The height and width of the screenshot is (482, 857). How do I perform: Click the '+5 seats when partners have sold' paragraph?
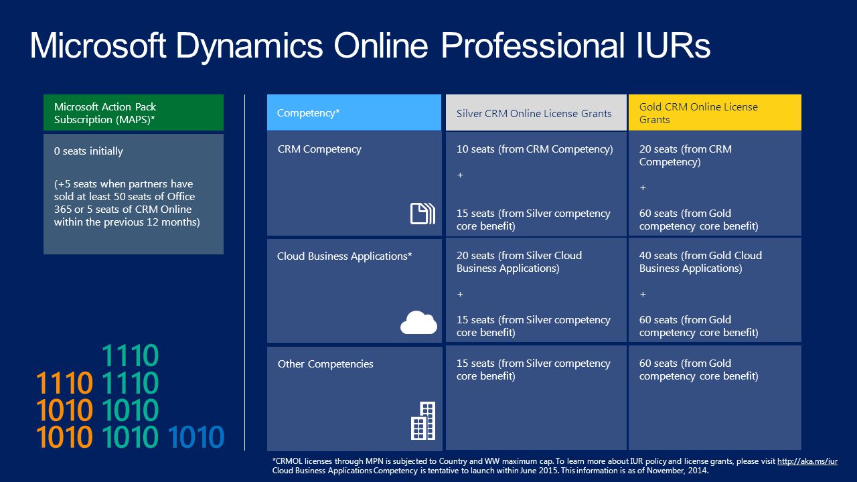tap(127, 203)
